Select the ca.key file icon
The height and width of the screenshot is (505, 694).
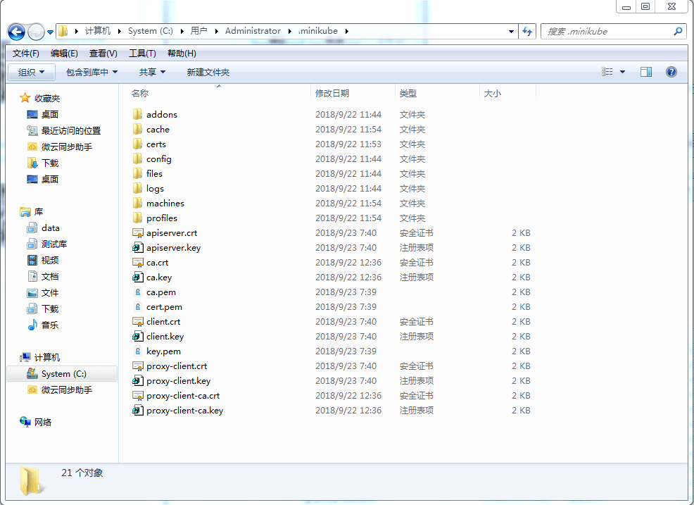point(138,278)
